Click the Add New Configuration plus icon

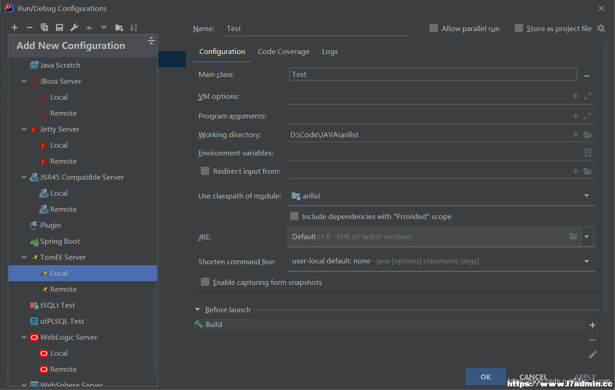[15, 28]
